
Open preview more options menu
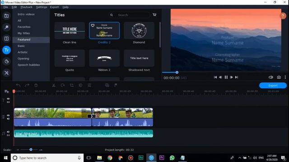285,77
